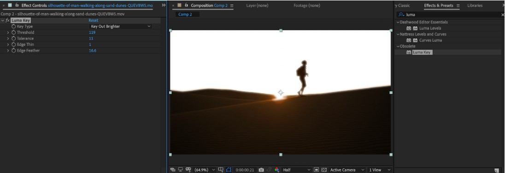Select the Threshold value 119
The height and width of the screenshot is (173, 505).
coord(92,33)
